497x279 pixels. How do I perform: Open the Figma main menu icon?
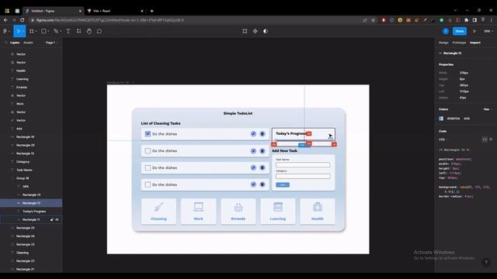pos(5,31)
